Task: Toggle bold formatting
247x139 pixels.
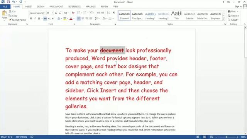Action: 31,19
